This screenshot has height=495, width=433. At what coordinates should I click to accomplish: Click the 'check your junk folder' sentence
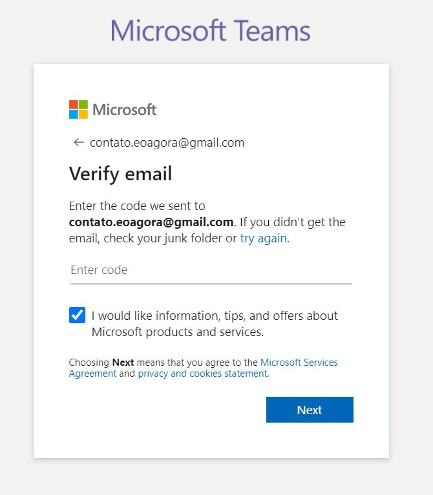(164, 238)
